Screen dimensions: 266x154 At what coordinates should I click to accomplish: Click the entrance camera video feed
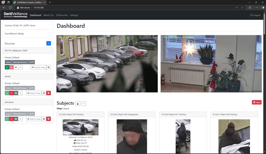coord(211,64)
